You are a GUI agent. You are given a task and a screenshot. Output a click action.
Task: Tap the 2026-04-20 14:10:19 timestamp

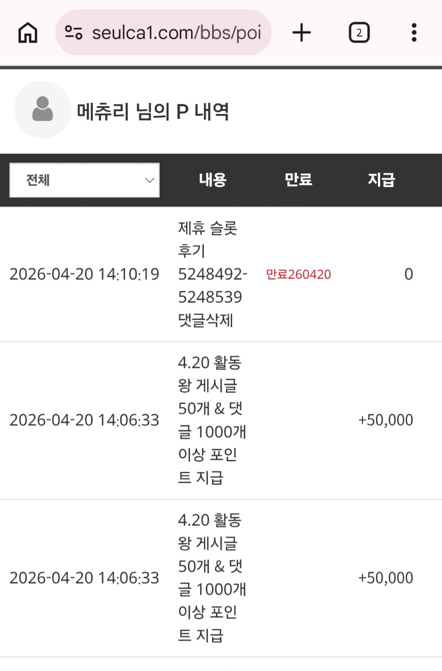coord(85,274)
